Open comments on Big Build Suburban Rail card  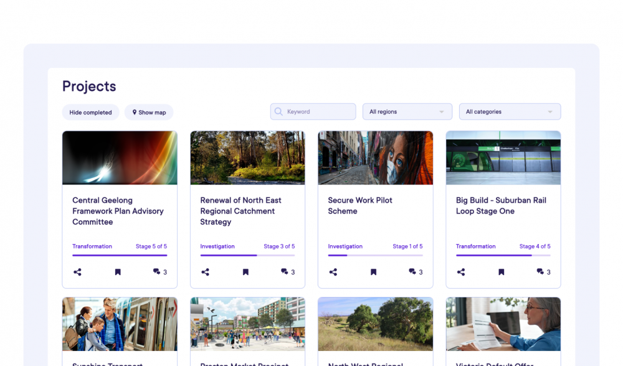click(x=543, y=272)
